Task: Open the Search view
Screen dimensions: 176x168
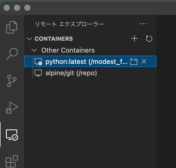Action: click(12, 53)
